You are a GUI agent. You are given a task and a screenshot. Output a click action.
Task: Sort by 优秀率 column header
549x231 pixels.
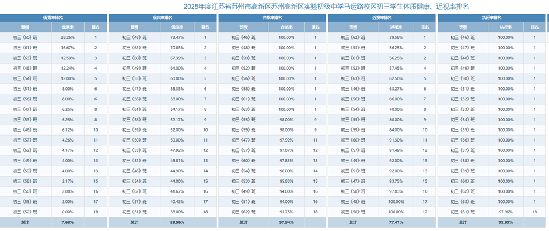pos(68,27)
